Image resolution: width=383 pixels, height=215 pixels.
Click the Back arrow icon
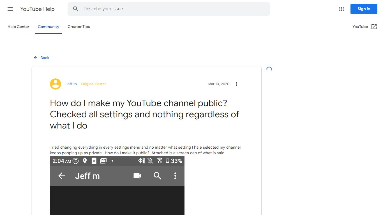(36, 58)
